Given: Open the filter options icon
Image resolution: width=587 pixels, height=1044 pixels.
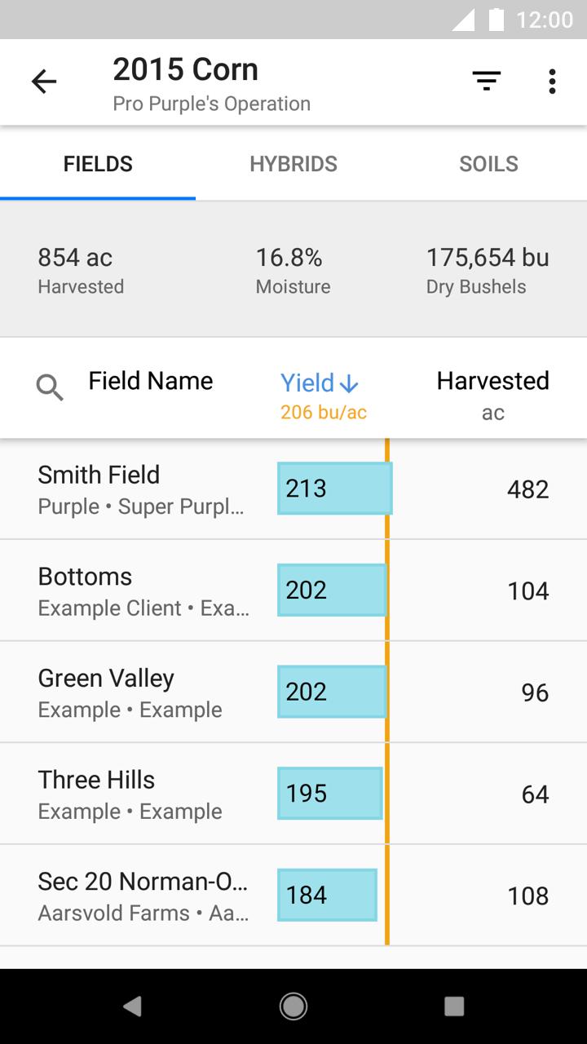Looking at the screenshot, I should tap(486, 81).
